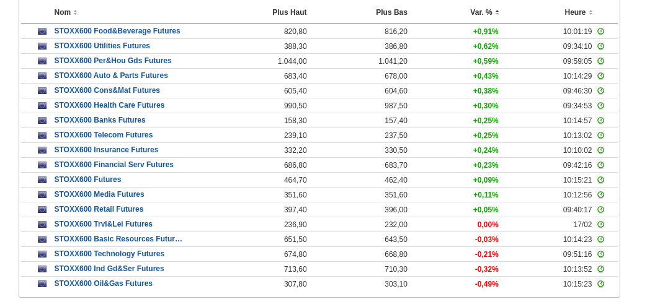Screen dimensions: 655x307
Task: Click the flag icon next to Media Futures
Action: (42, 195)
